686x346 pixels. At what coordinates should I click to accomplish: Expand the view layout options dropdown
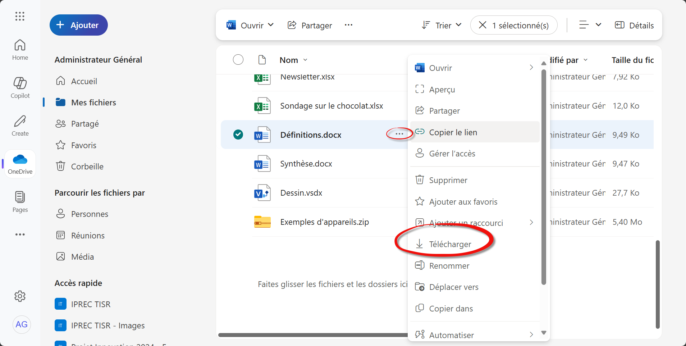point(598,25)
